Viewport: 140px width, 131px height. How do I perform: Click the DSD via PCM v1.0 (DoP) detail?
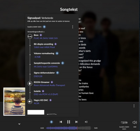point(46,94)
